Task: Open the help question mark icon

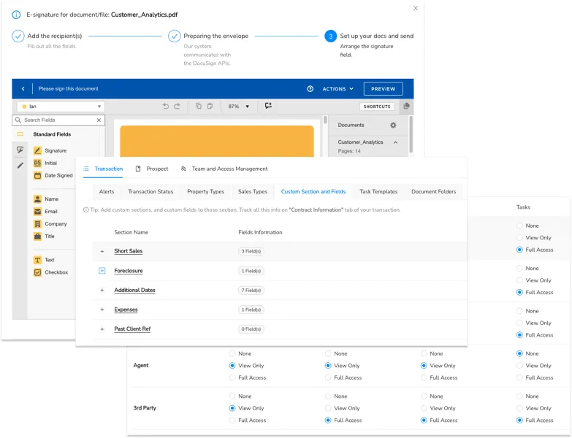Action: point(310,88)
